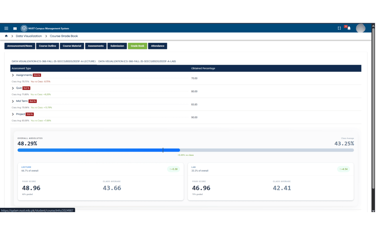Open the Submission tab
This screenshot has width=376, height=235.
click(117, 46)
